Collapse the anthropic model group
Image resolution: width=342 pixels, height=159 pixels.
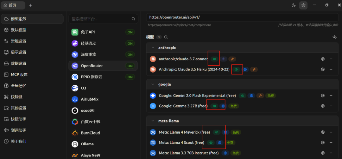tap(153, 48)
